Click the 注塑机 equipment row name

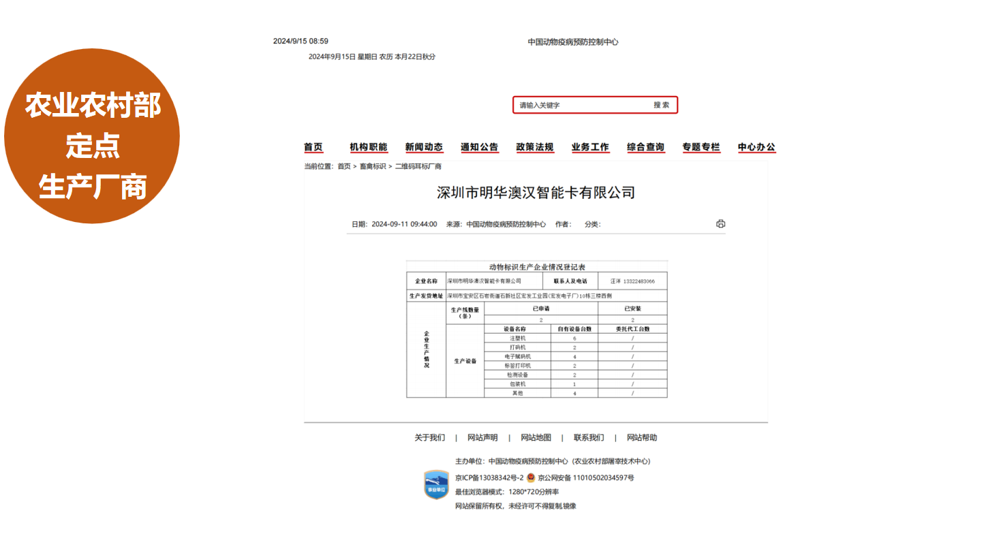(x=518, y=338)
